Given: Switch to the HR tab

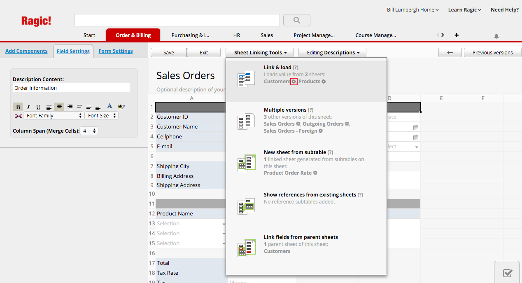Looking at the screenshot, I should coord(237,35).
